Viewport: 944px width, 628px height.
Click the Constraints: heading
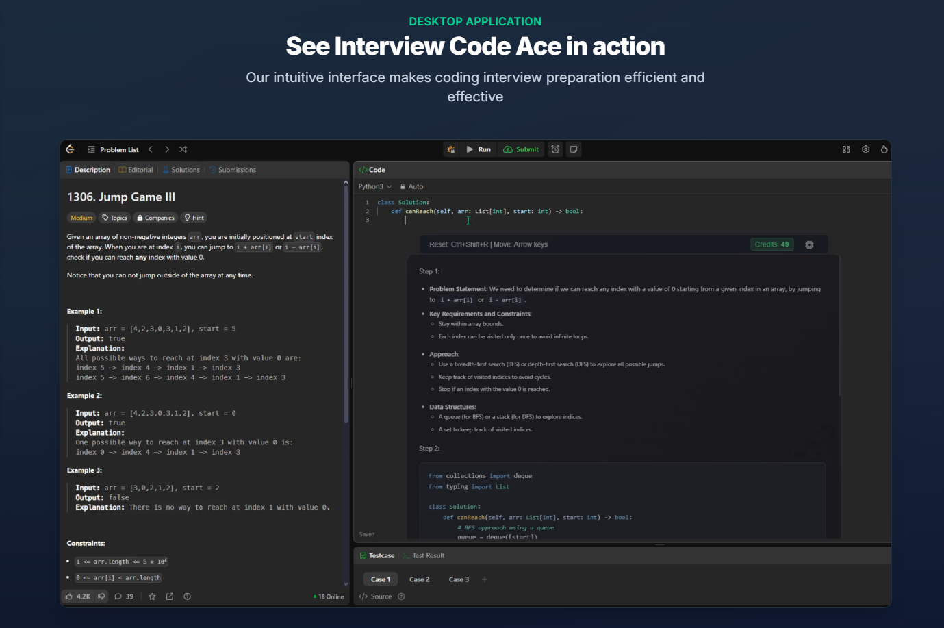coord(86,544)
